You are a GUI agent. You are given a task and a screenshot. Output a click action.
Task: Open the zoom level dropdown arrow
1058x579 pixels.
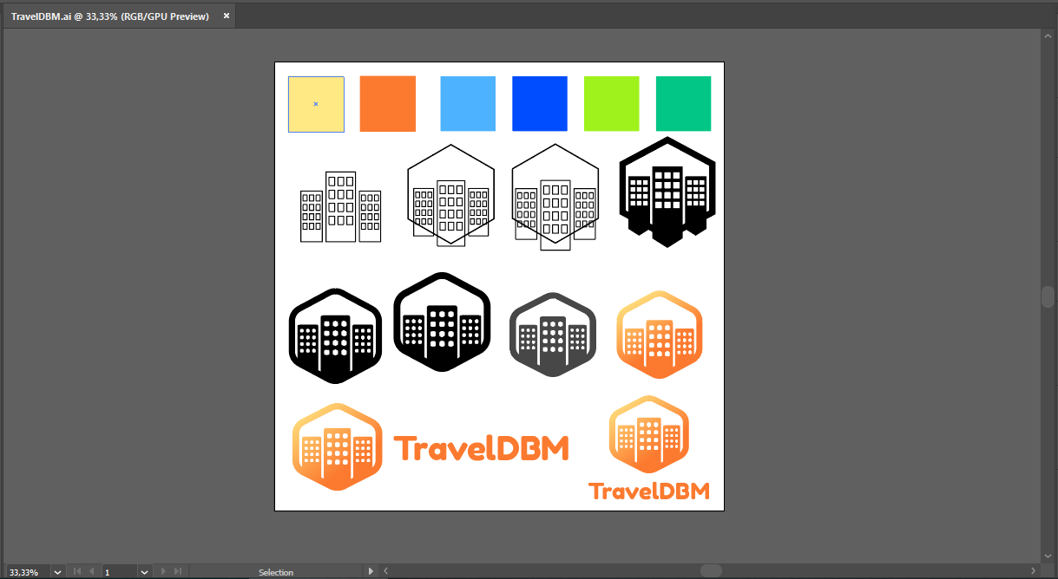pyautogui.click(x=58, y=572)
